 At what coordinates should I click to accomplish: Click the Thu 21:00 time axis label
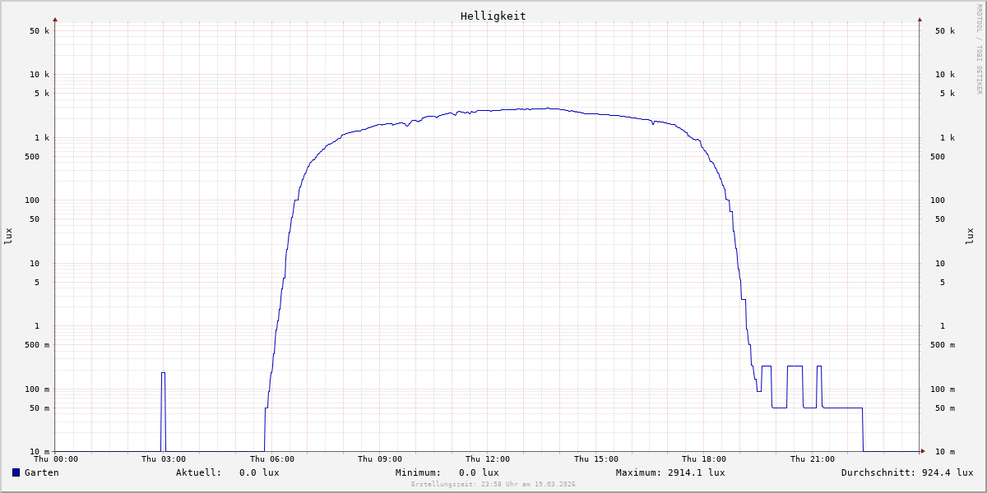(812, 459)
